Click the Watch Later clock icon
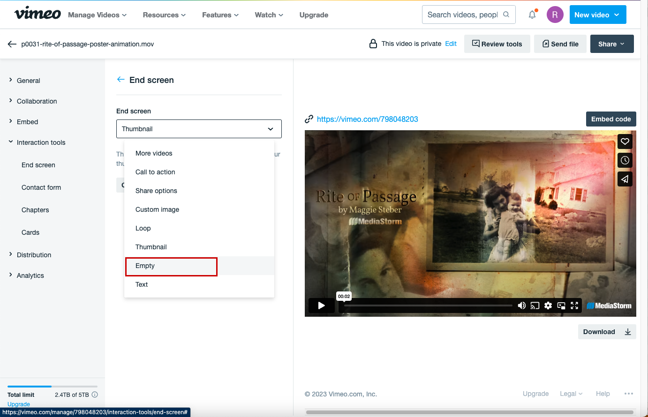This screenshot has width=648, height=417. [x=625, y=160]
